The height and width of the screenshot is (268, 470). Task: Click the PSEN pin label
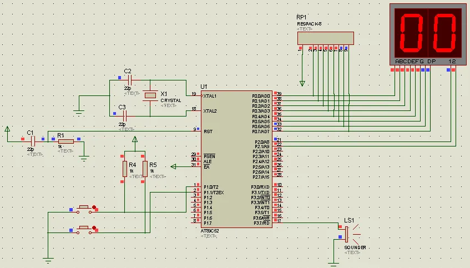[209, 156]
